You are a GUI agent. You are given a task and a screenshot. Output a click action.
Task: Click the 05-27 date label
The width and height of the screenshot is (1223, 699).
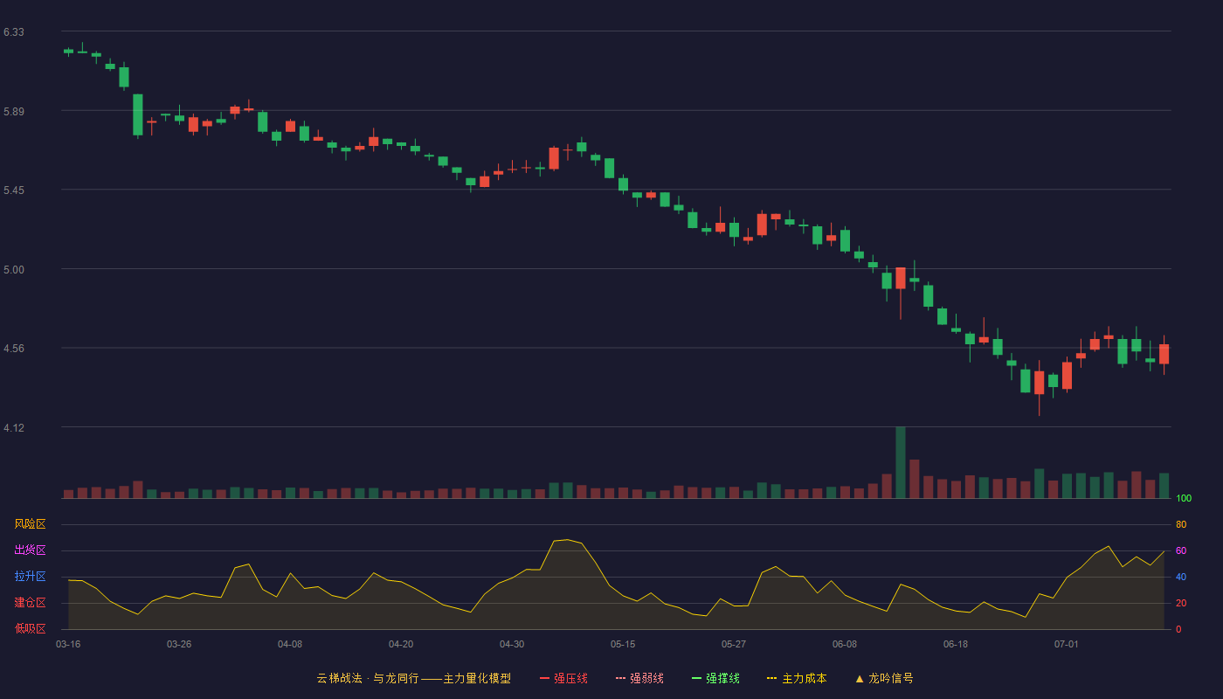[734, 644]
